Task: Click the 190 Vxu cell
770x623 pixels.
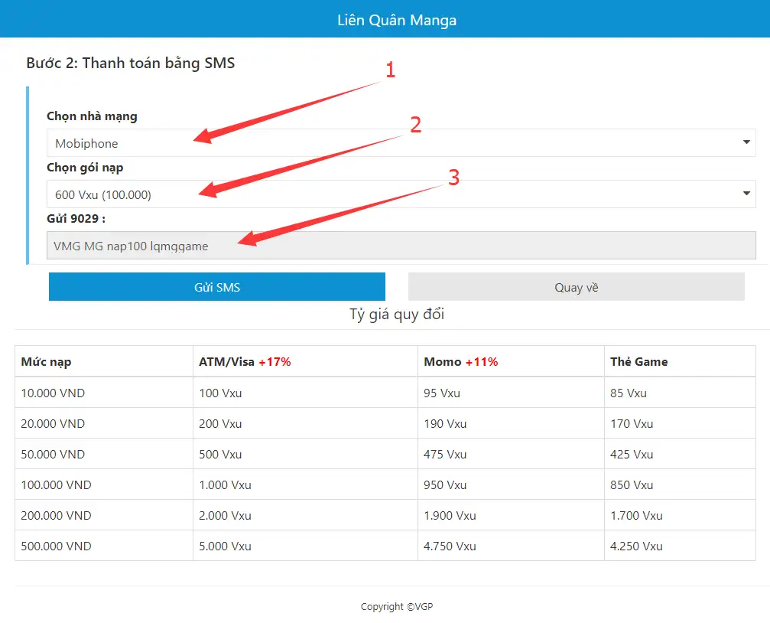Action: click(512, 423)
